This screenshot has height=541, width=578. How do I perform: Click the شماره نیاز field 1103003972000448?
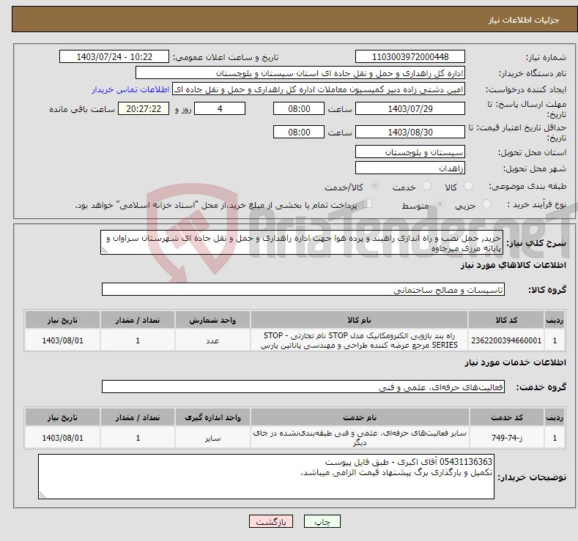[410, 56]
